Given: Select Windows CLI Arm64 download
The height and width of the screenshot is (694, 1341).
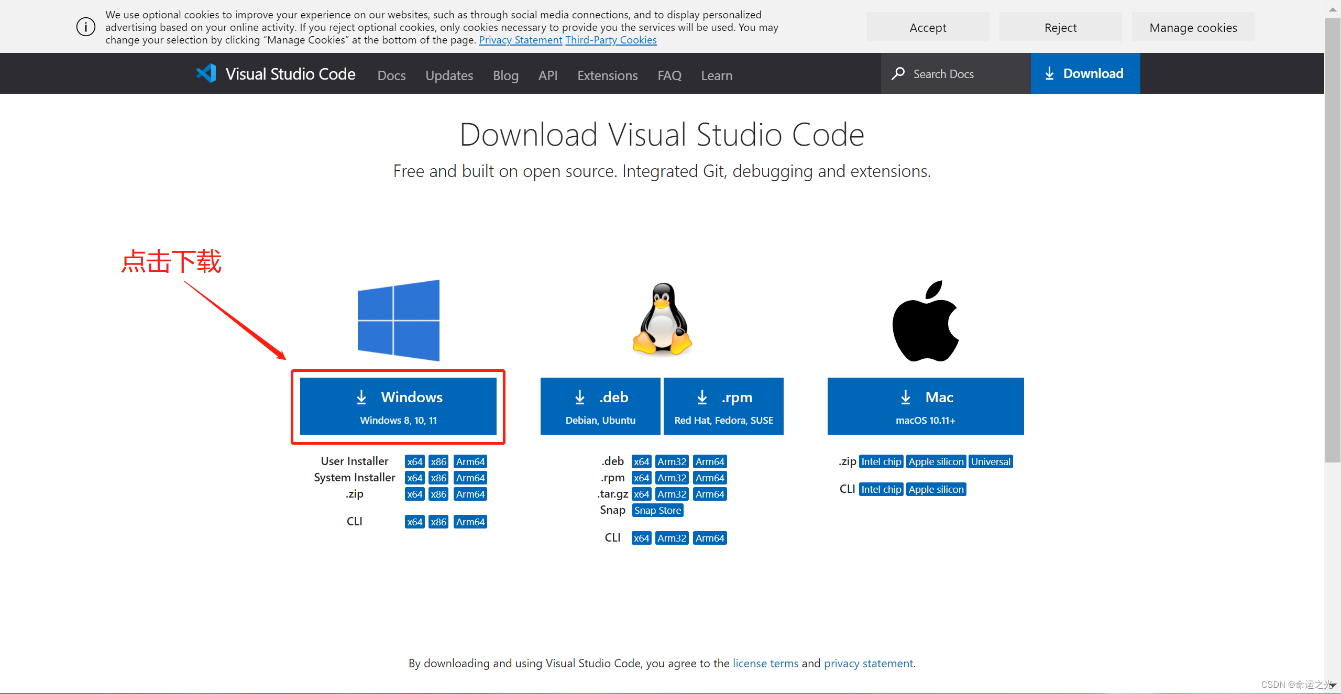Looking at the screenshot, I should (x=470, y=522).
